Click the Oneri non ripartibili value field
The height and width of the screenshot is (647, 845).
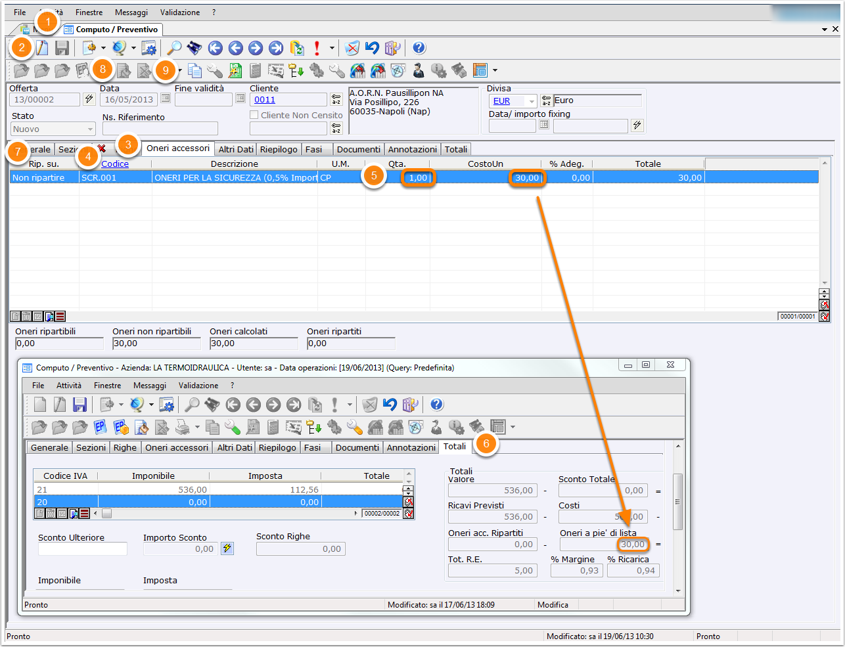[156, 344]
